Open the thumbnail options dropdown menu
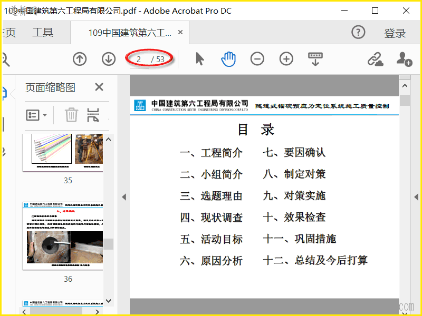The width and height of the screenshot is (422, 316). point(36,115)
